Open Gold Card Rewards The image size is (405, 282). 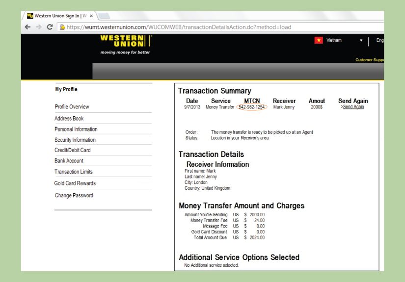tap(75, 183)
